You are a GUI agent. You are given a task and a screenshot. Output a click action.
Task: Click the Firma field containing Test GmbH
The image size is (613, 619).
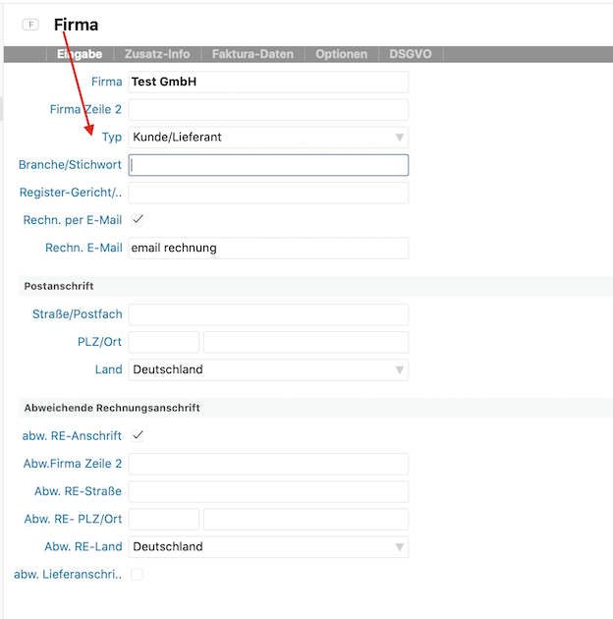(x=268, y=82)
